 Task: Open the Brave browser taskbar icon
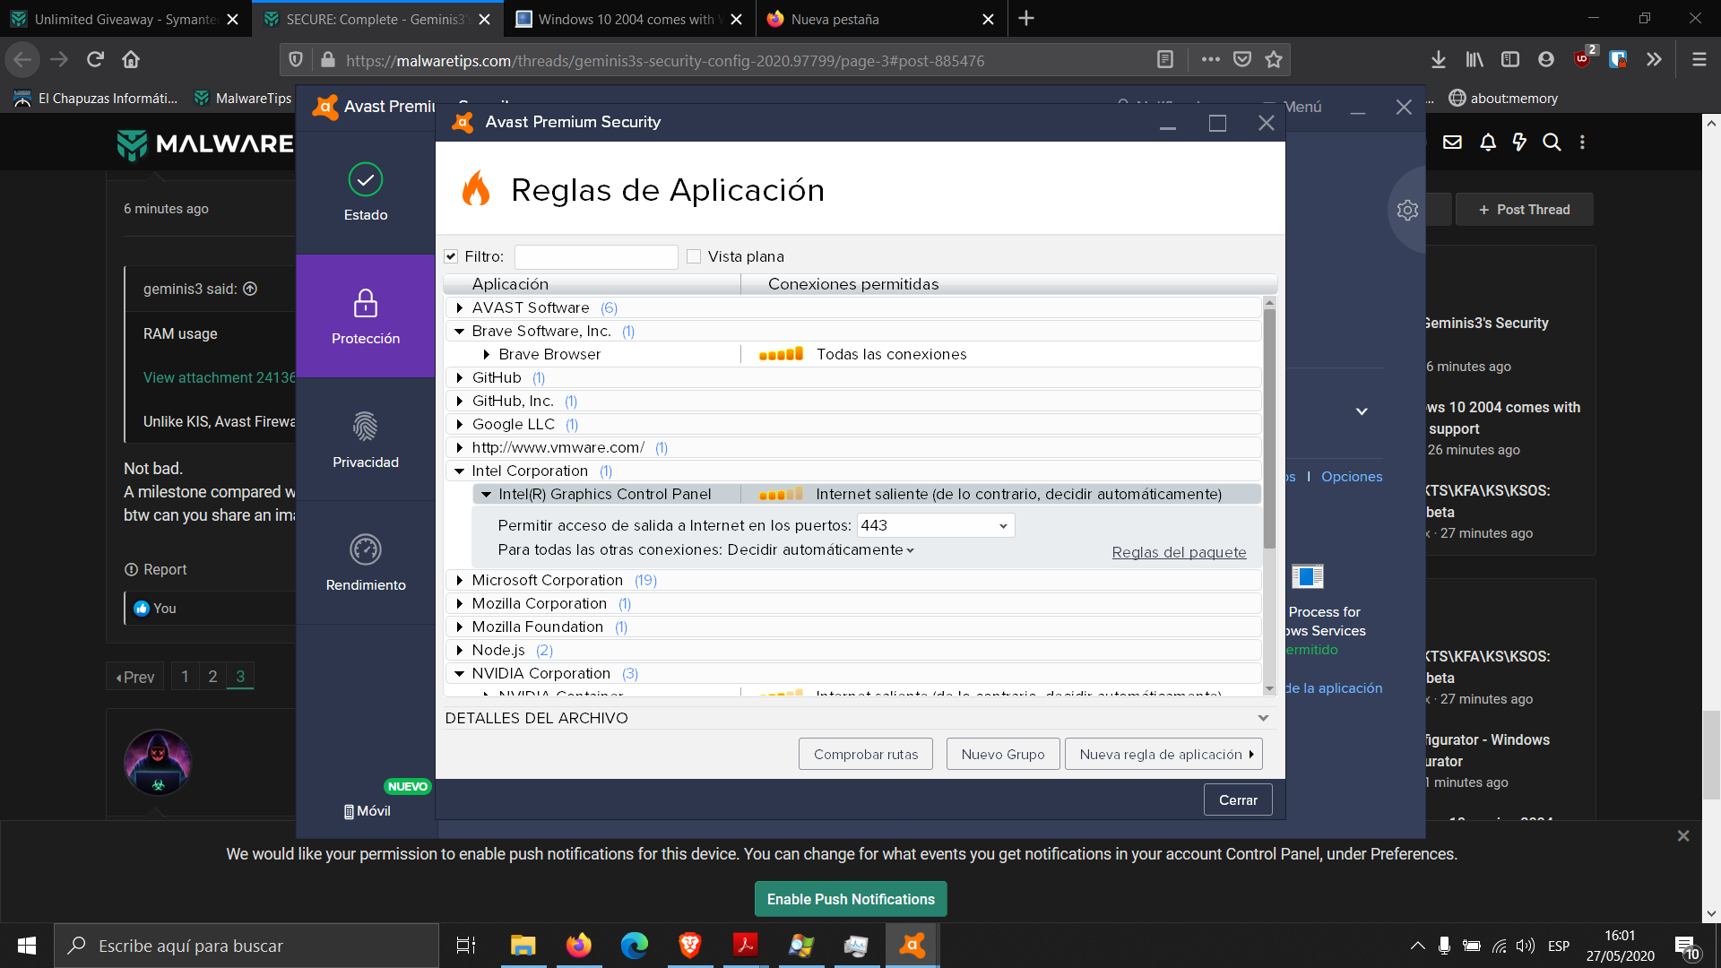pyautogui.click(x=689, y=946)
